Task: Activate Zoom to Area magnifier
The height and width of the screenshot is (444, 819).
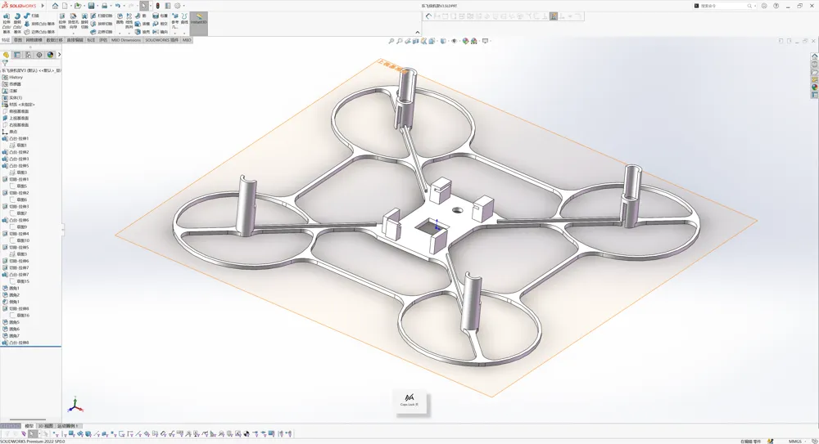Action: tap(400, 41)
